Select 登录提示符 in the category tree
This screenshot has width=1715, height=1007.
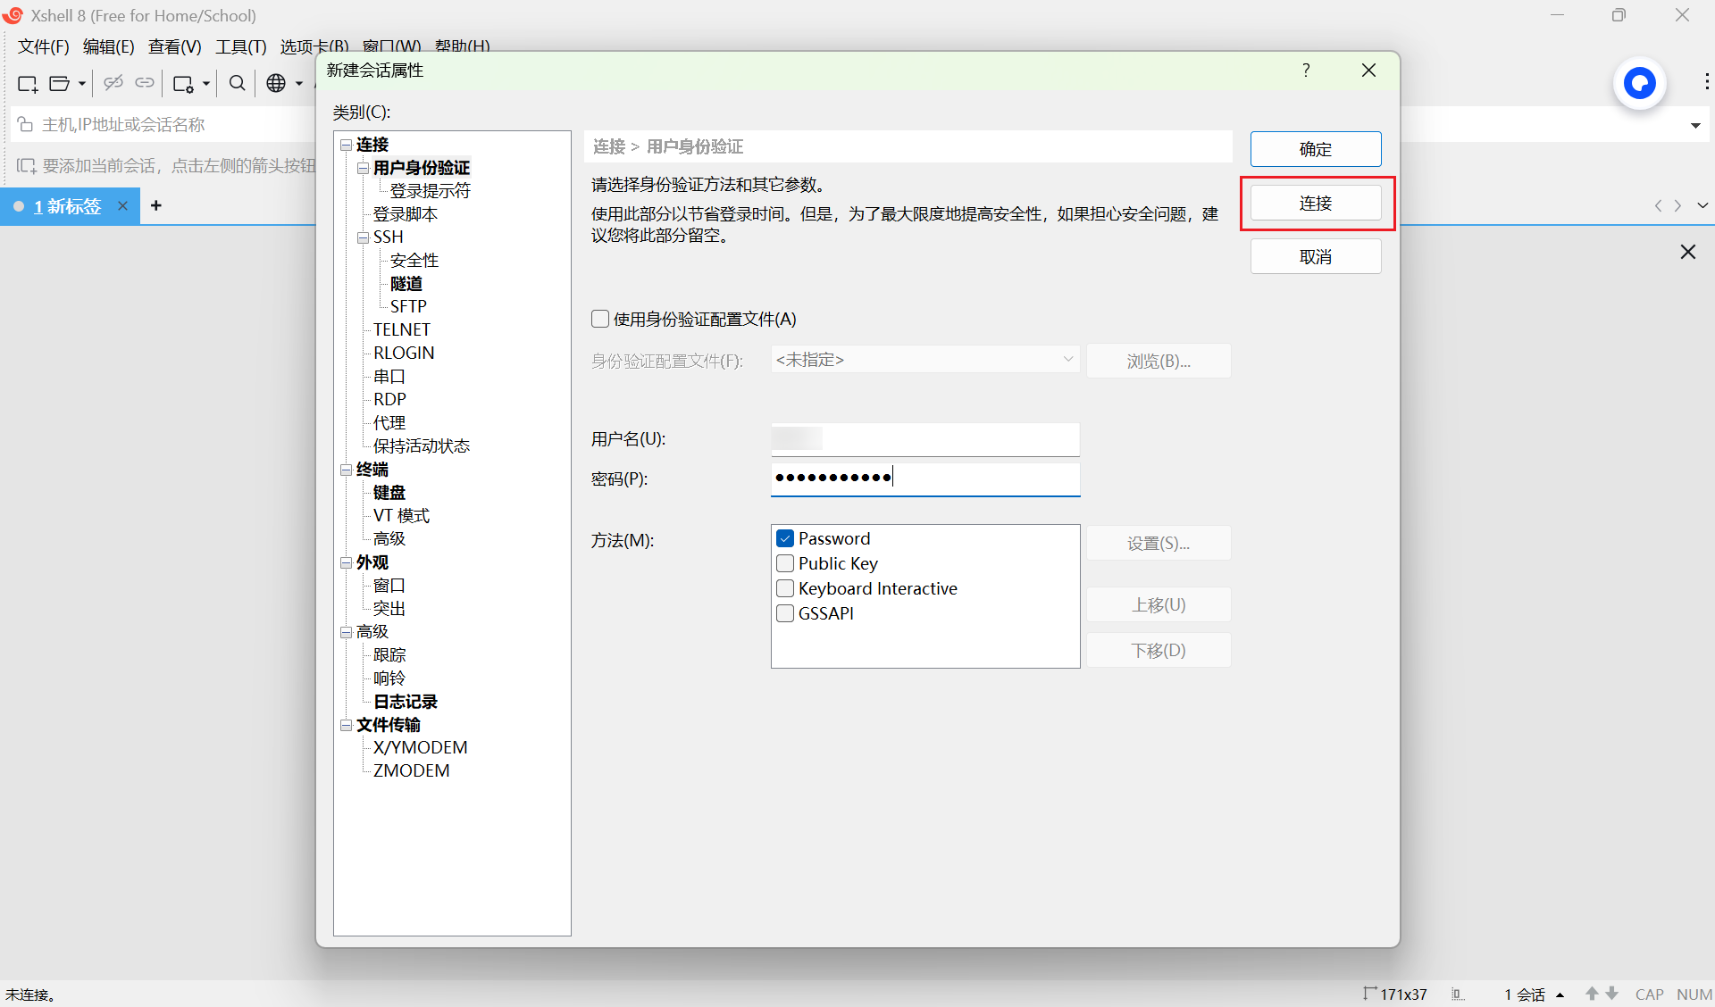point(430,191)
